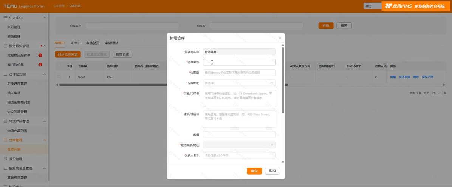Click the red badge showing 1
This screenshot has height=187, width=452.
pyautogui.click(x=40, y=55)
